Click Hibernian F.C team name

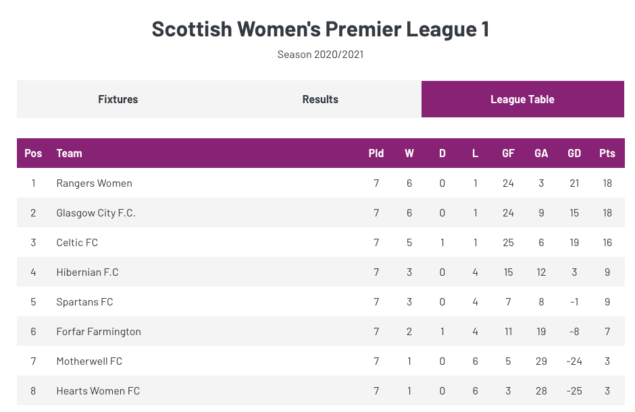pos(87,272)
